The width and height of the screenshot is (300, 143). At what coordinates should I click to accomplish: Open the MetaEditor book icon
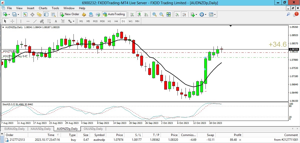coord(84,14)
